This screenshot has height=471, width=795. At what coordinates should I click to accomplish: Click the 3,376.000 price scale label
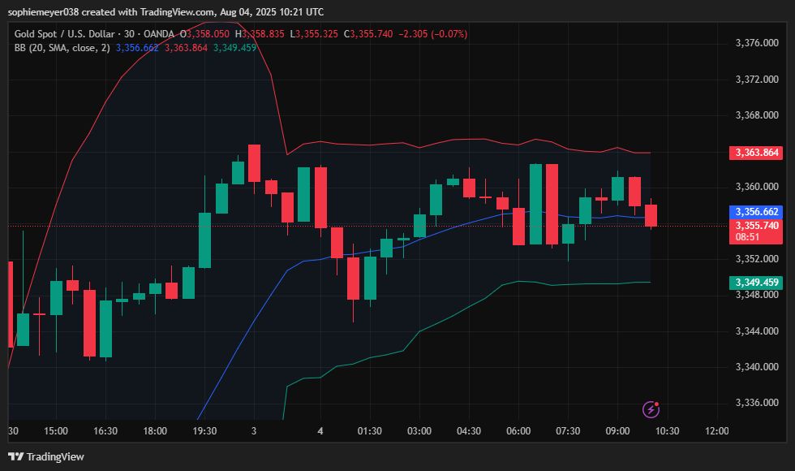point(757,43)
